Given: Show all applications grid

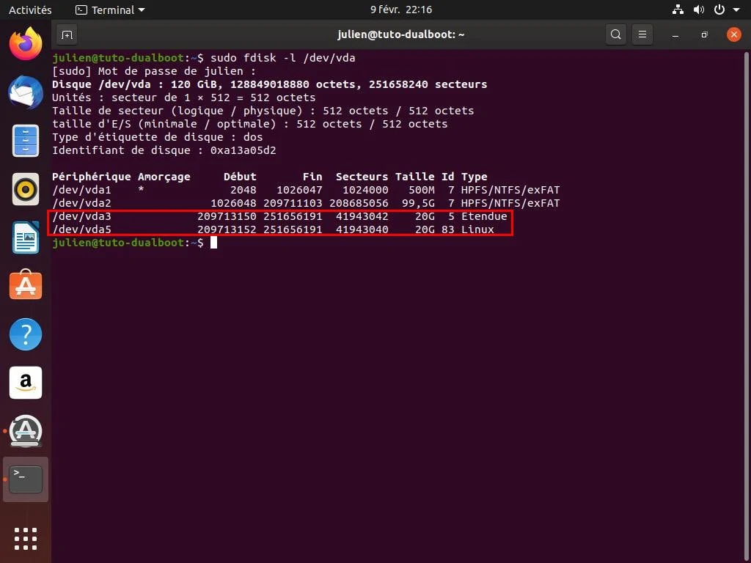Looking at the screenshot, I should click(26, 539).
